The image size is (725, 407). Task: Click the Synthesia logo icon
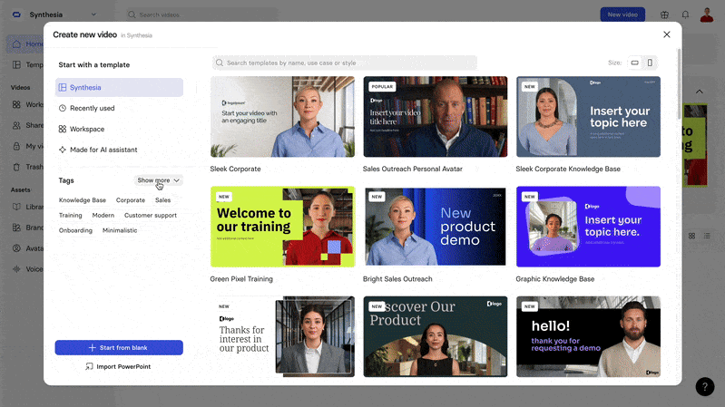click(15, 15)
